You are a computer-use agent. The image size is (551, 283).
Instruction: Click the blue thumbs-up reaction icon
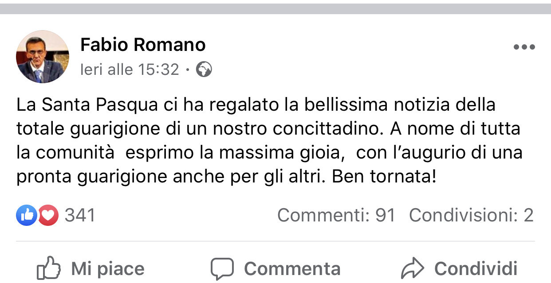point(27,216)
